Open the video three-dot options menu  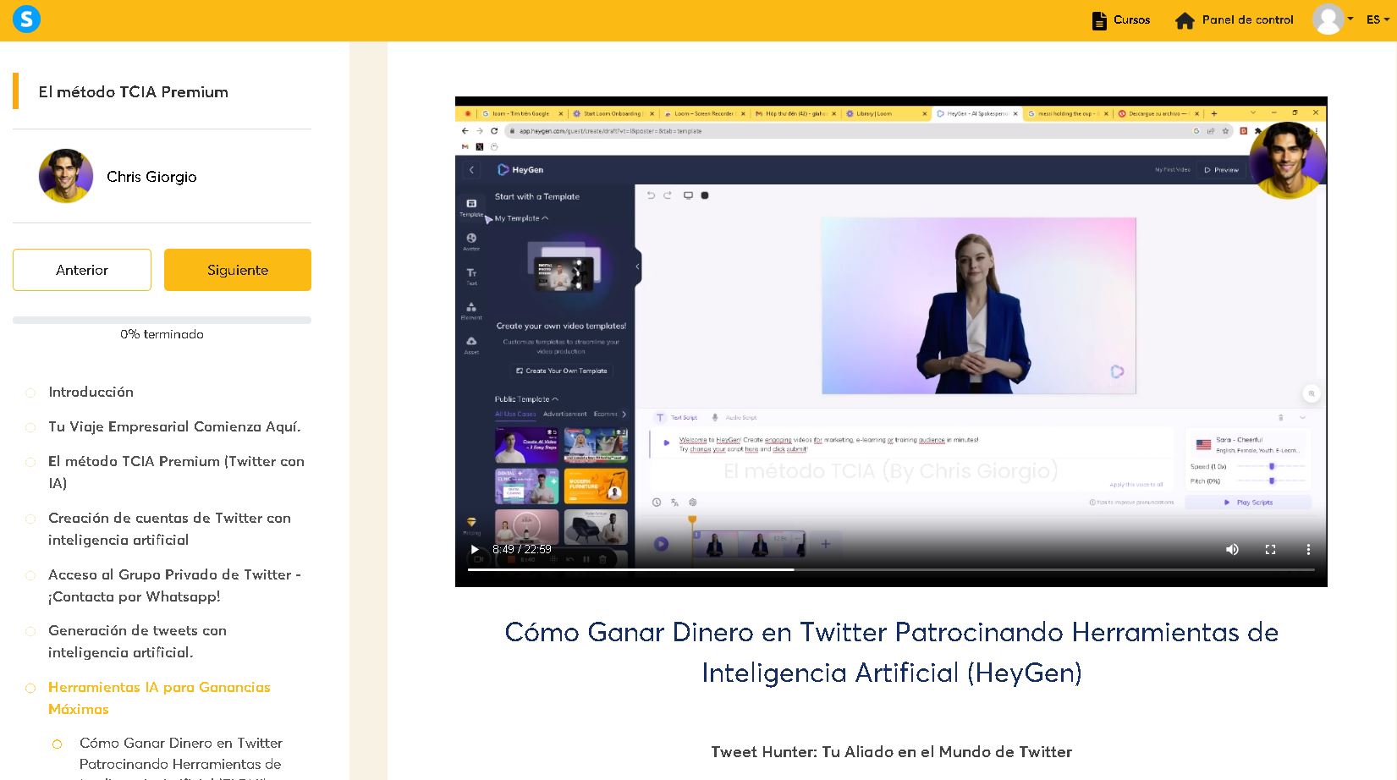[1308, 549]
